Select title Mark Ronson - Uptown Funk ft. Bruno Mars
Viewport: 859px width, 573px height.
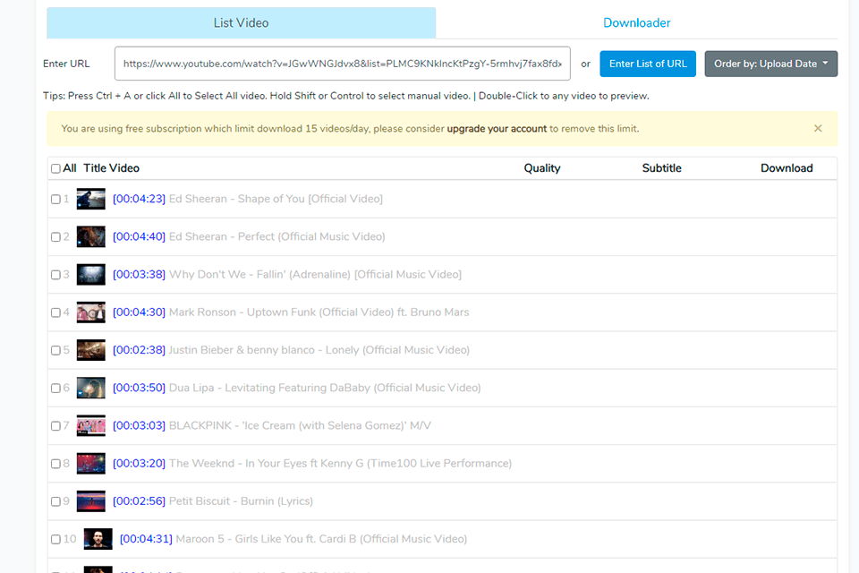click(x=319, y=312)
